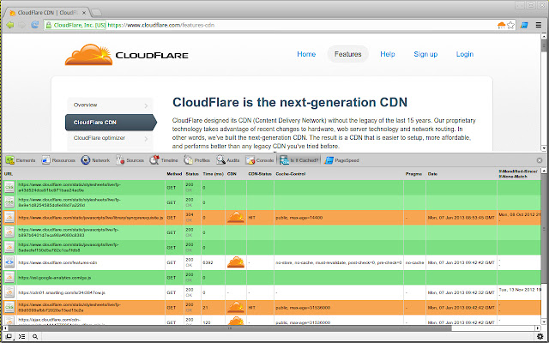Click the Home navigation link

[306, 54]
